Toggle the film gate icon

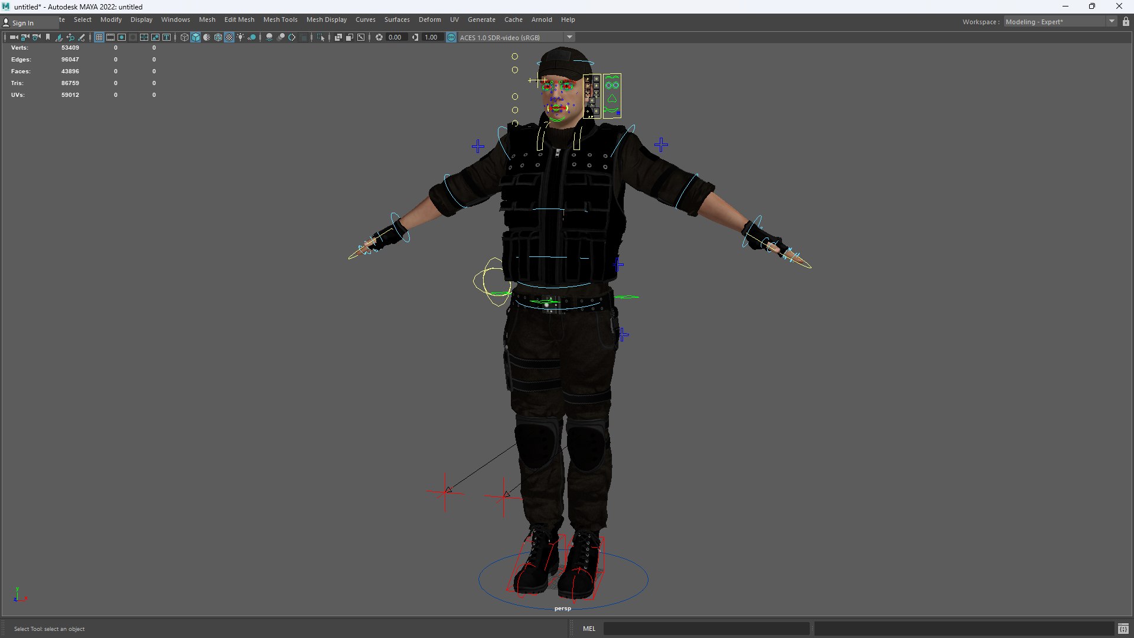tap(110, 37)
